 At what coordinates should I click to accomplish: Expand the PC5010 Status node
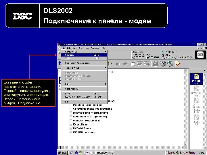point(71,129)
